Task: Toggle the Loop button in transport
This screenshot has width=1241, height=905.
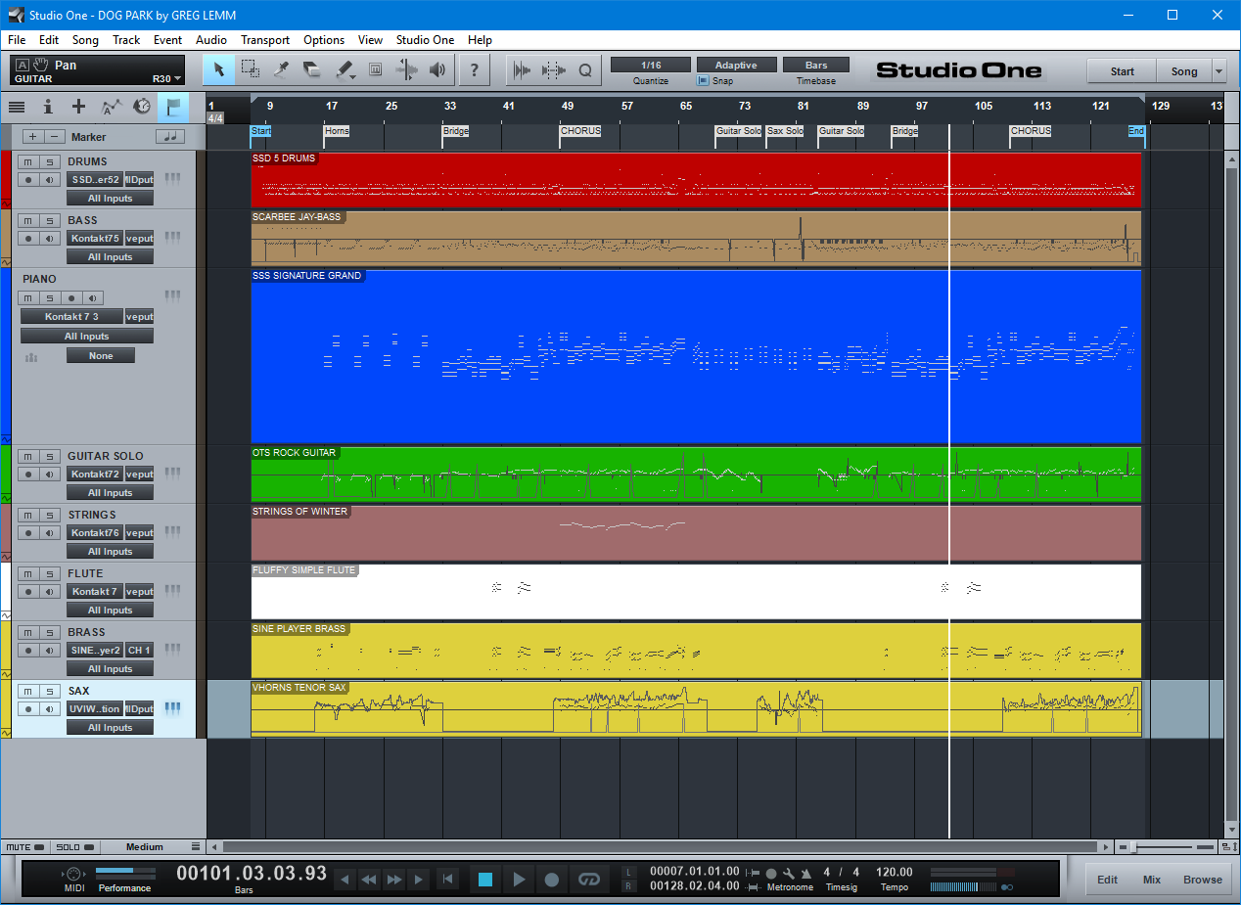Action: tap(588, 880)
